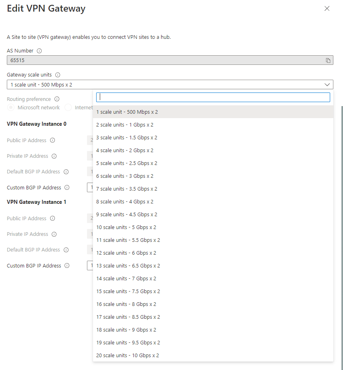Show info for Instance 0 Custom BGP IP Address
The image size is (343, 370).
tap(67, 187)
